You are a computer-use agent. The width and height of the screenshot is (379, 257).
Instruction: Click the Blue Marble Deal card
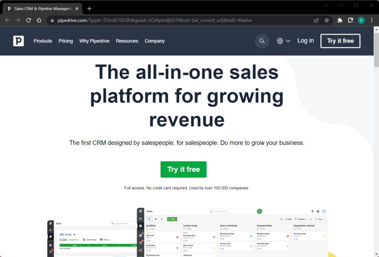pos(236,236)
